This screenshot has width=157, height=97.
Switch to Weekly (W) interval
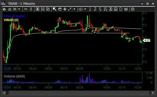126,9
